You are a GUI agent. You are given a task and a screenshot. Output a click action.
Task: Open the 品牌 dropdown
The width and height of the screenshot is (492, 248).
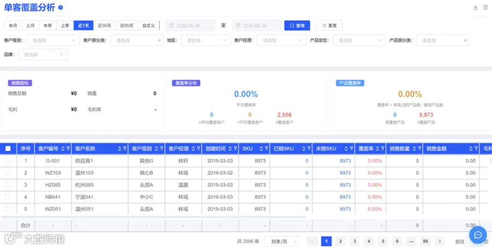pyautogui.click(x=43, y=54)
